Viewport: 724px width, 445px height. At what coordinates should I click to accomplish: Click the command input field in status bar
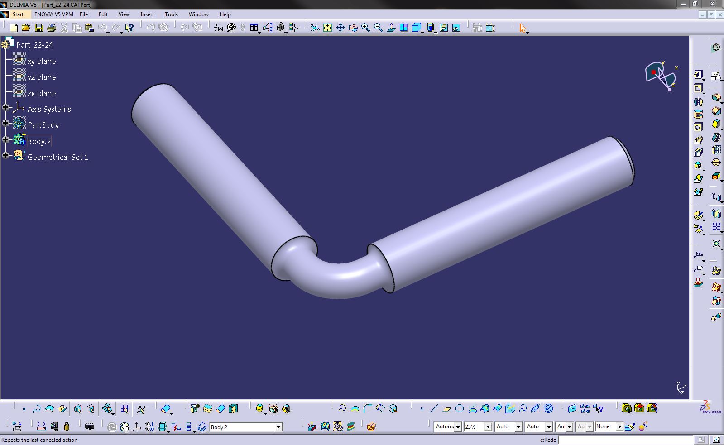(625, 440)
